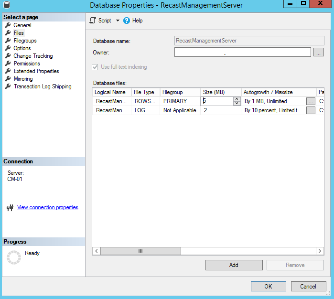Click the horizontal scrollbar right arrow

coord(320,251)
